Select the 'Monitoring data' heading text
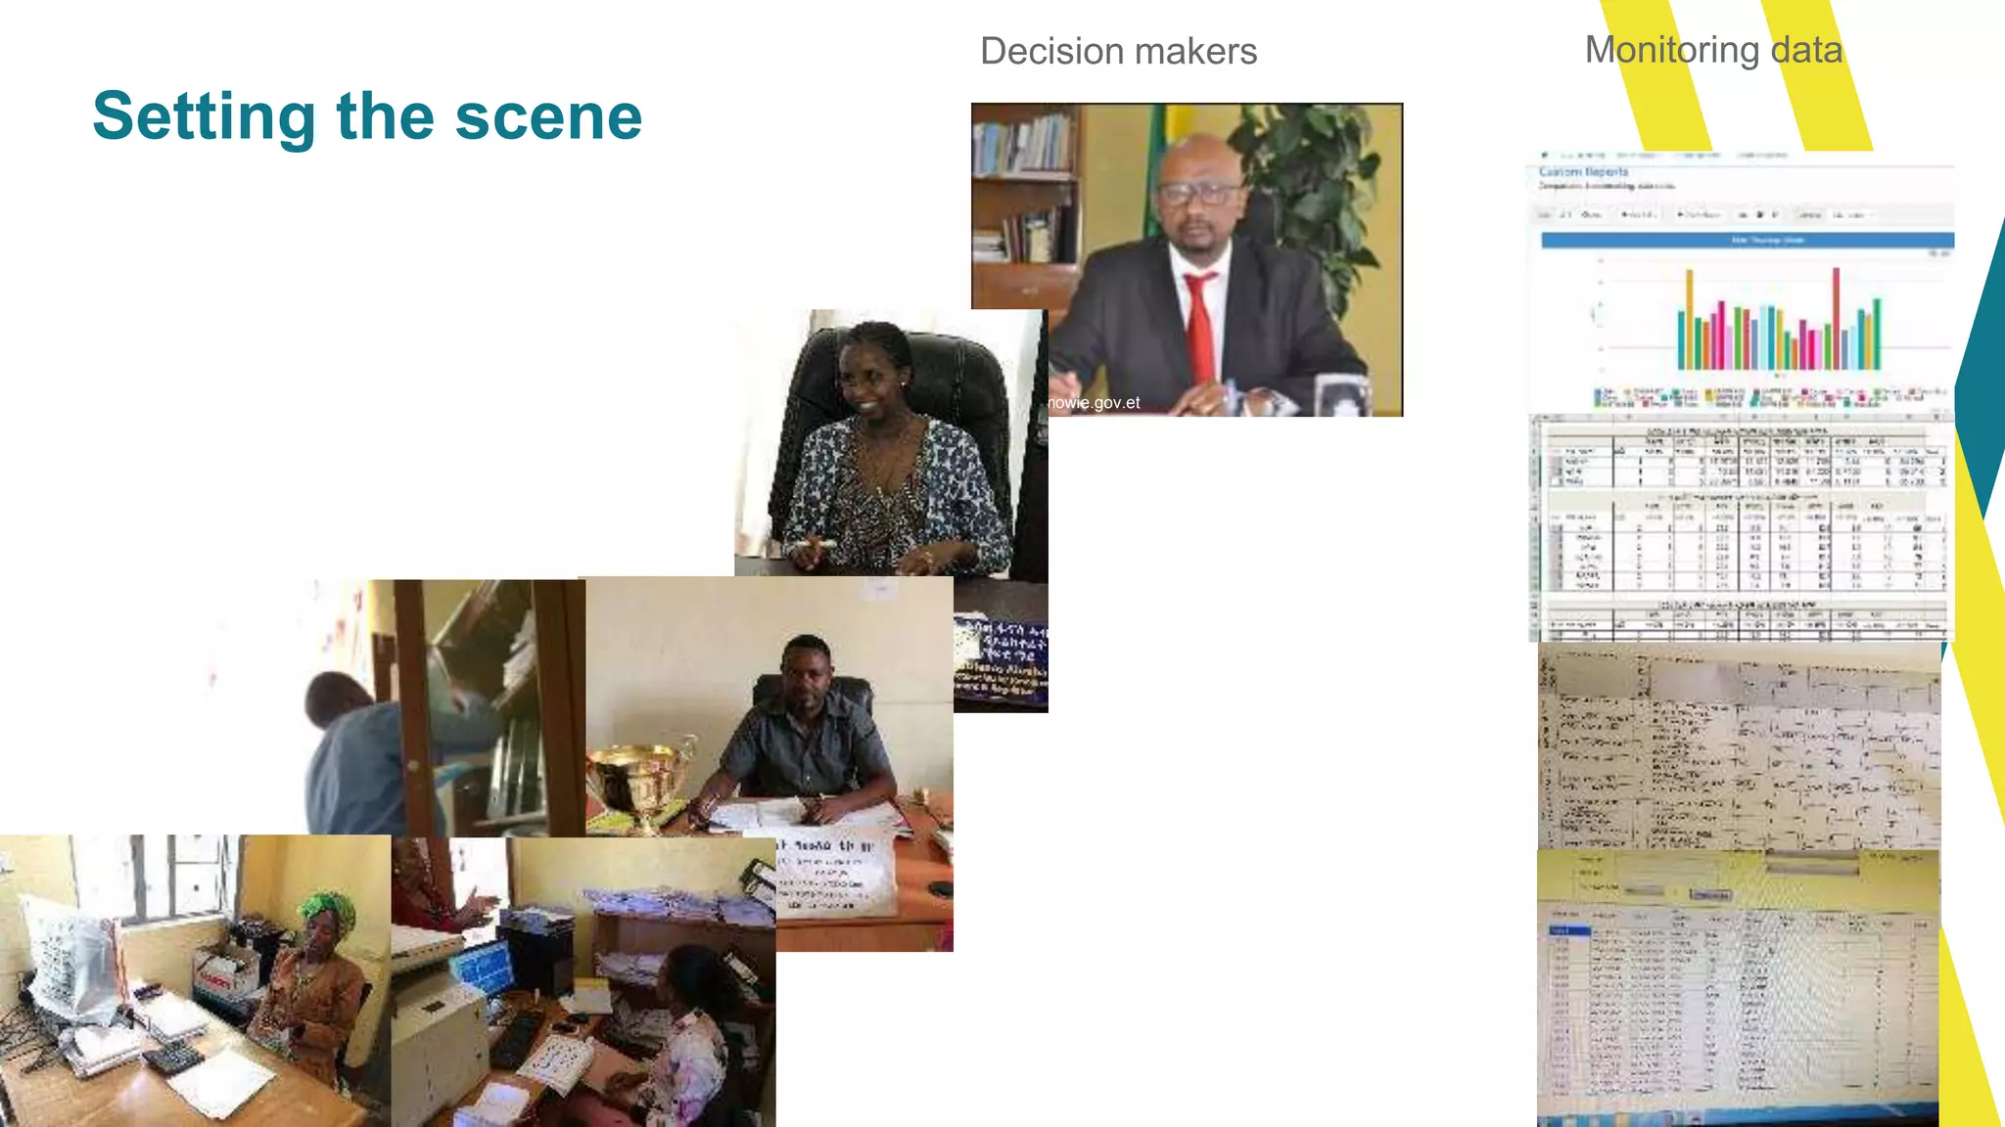 pyautogui.click(x=1713, y=49)
